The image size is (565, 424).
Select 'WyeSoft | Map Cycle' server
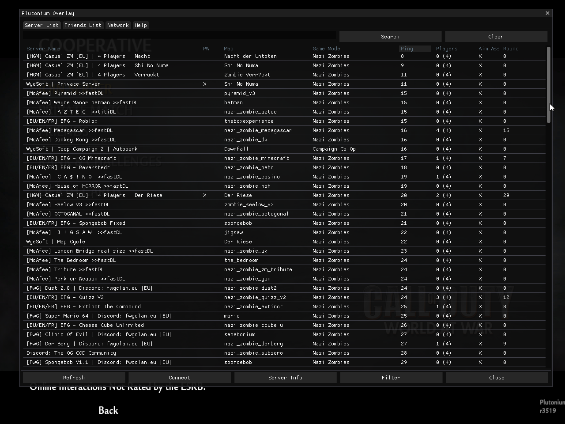(x=284, y=242)
